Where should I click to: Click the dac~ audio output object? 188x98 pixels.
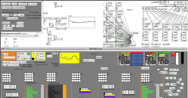[x=48, y=44]
